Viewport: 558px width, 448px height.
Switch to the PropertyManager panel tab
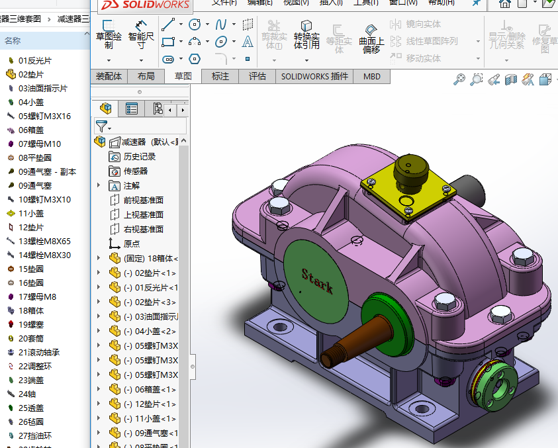click(x=132, y=109)
